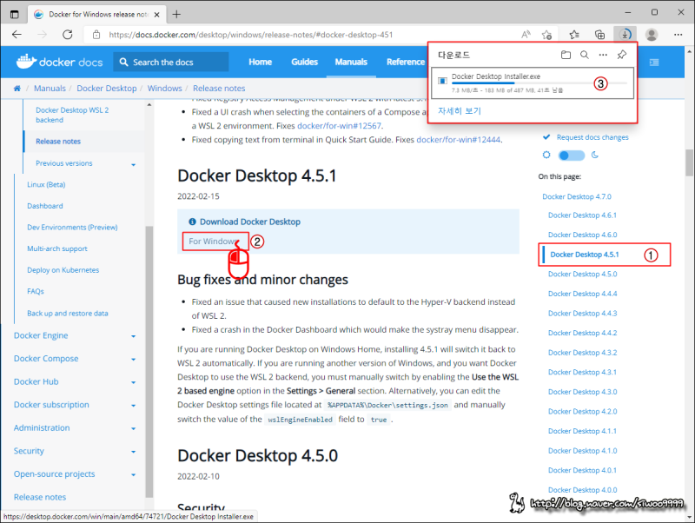The height and width of the screenshot is (523, 695).
Task: Click the Docker Docs whale logo
Action: [x=29, y=62]
